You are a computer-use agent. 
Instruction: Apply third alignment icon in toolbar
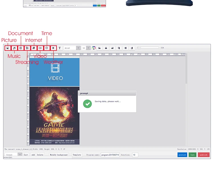[112, 48]
